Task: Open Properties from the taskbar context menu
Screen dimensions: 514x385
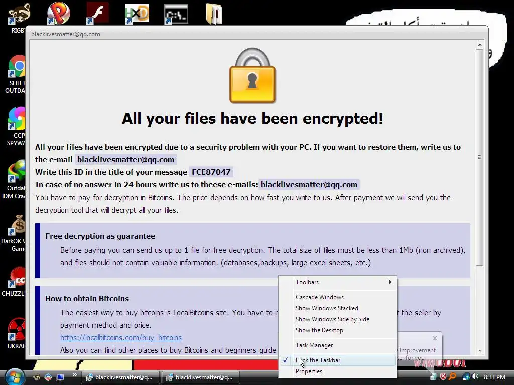Action: click(309, 371)
